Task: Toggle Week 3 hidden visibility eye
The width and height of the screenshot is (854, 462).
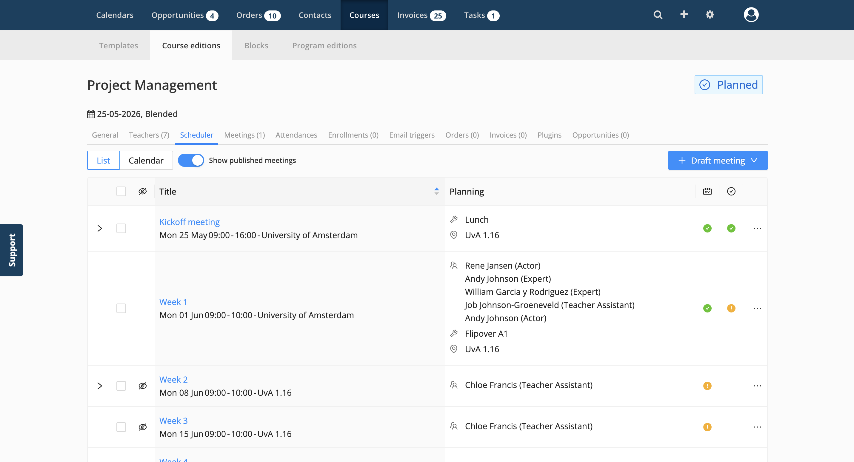Action: click(143, 427)
